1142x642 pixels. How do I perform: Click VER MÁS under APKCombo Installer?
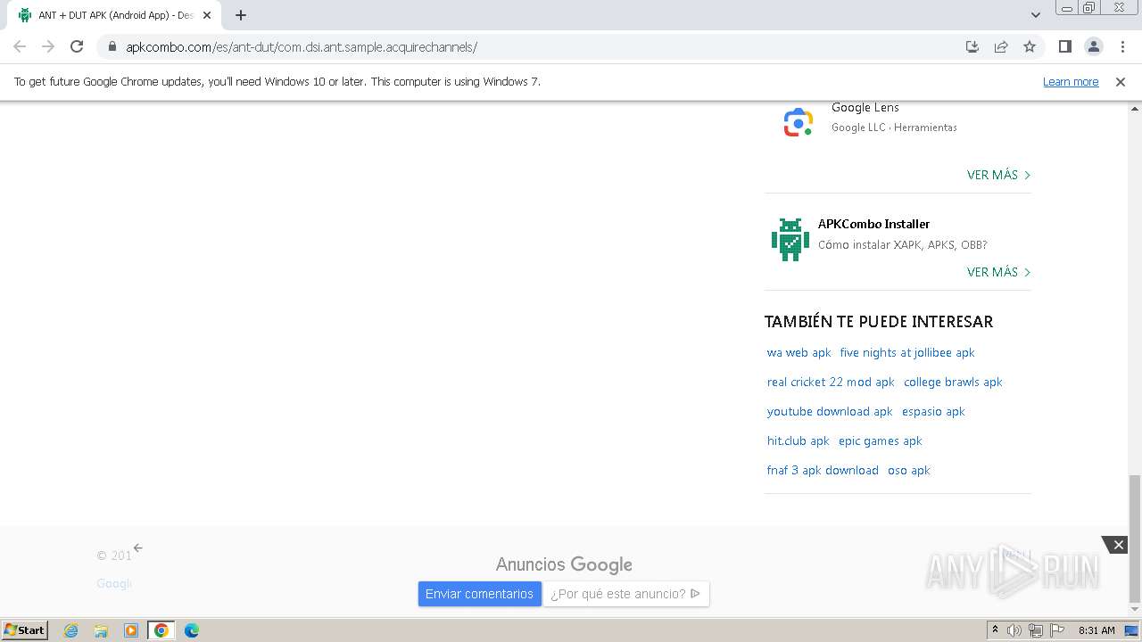998,272
